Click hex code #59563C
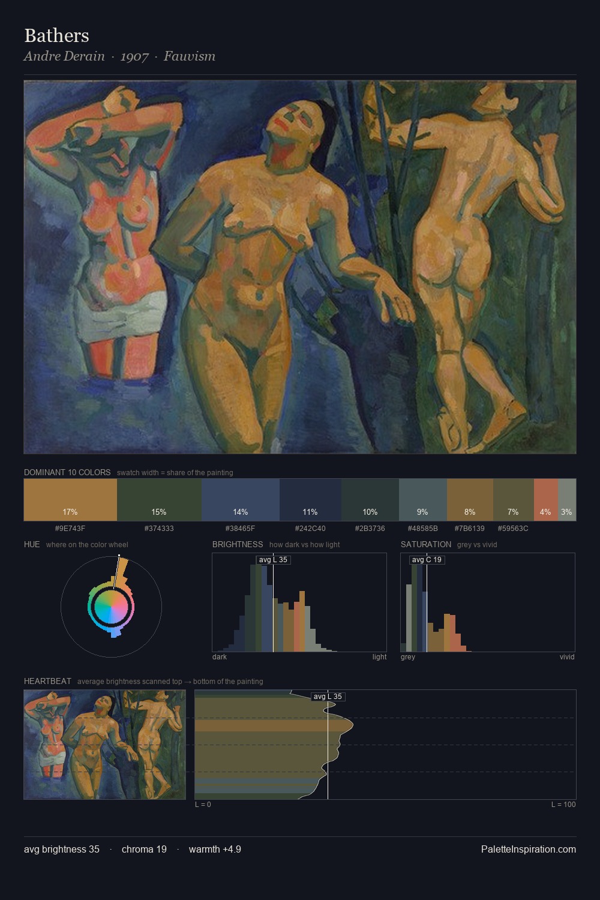The height and width of the screenshot is (900, 600). (513, 529)
